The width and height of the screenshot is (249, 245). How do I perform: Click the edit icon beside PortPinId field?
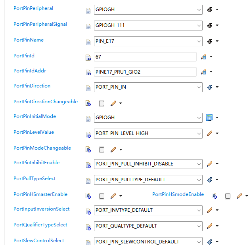204,57
